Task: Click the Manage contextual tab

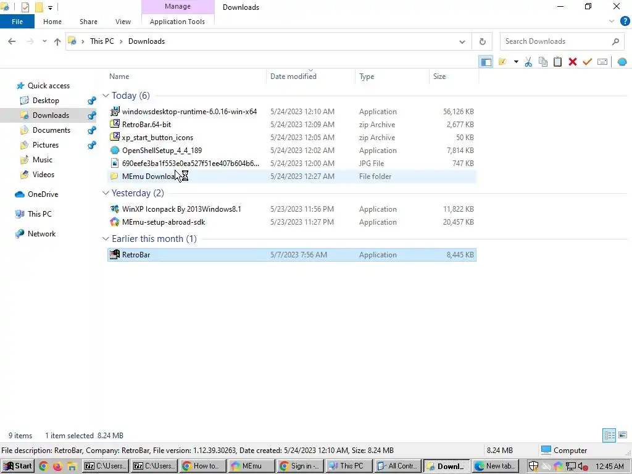Action: point(178,6)
